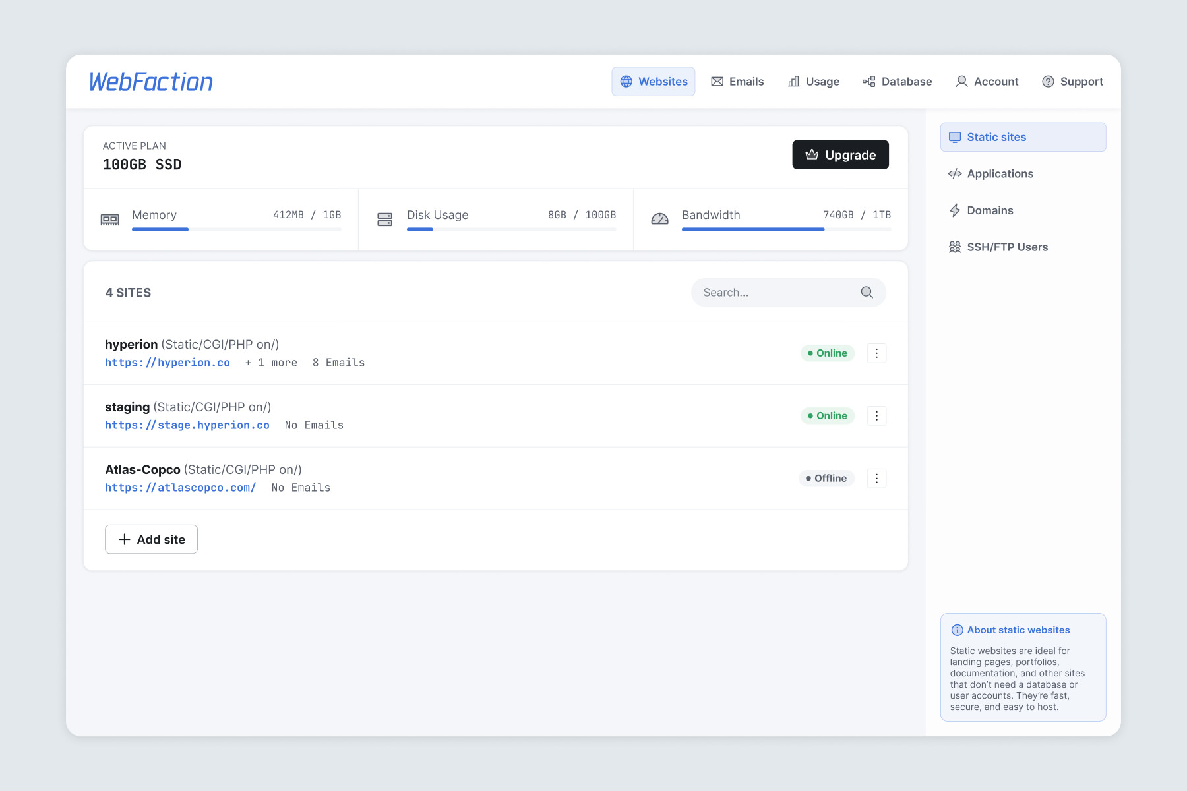Screen dimensions: 1187x791
Task: Click the Memory usage progress bar
Action: pos(237,229)
